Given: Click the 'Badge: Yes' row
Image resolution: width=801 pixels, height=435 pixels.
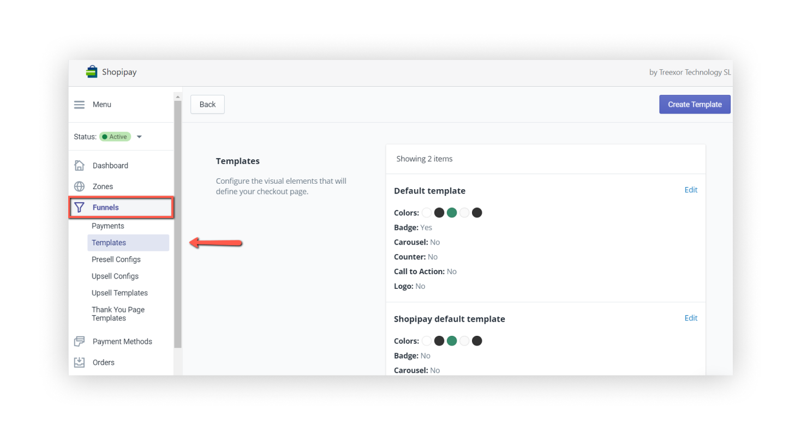Looking at the screenshot, I should pyautogui.click(x=413, y=227).
